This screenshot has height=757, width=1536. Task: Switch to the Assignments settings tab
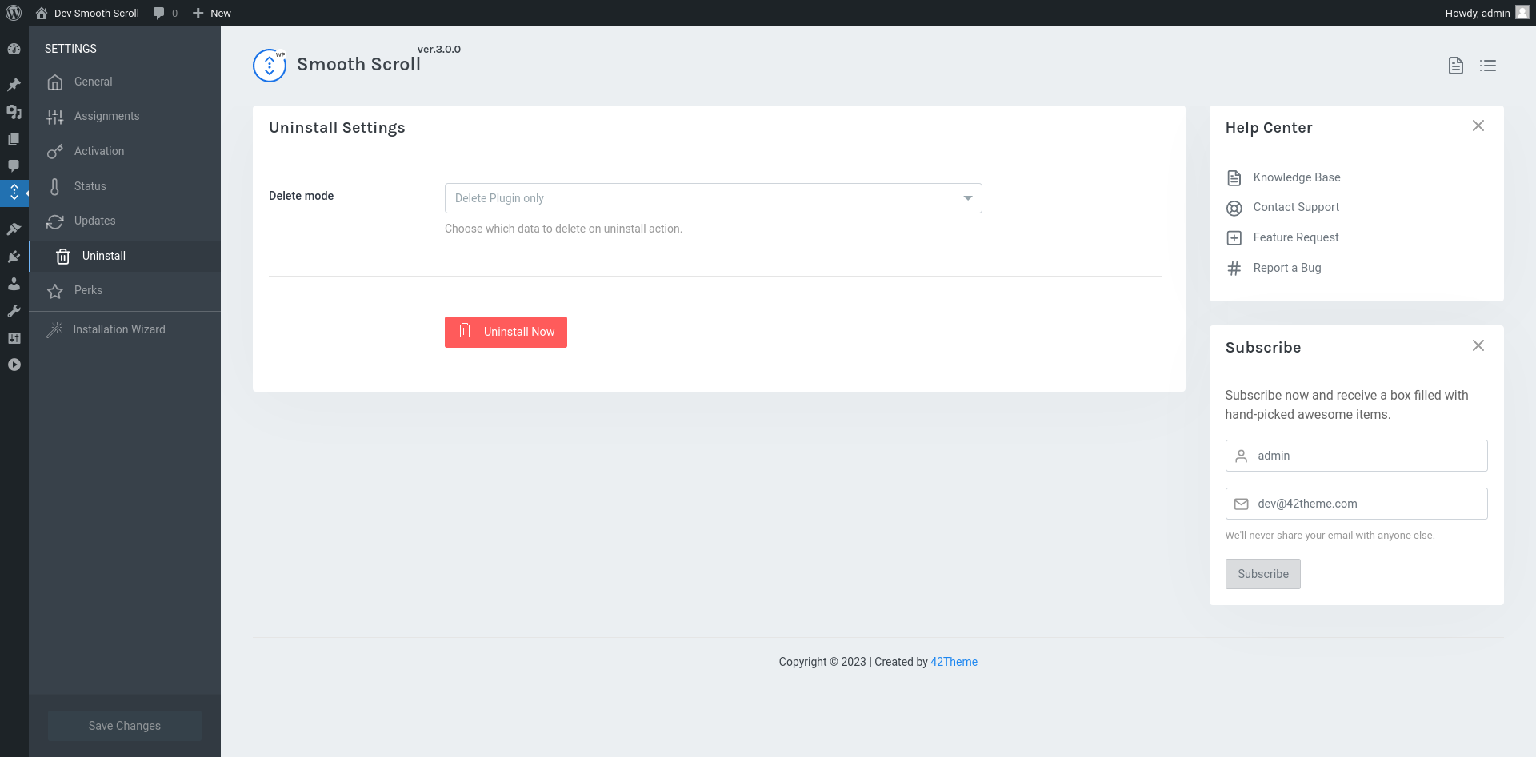pyautogui.click(x=106, y=115)
